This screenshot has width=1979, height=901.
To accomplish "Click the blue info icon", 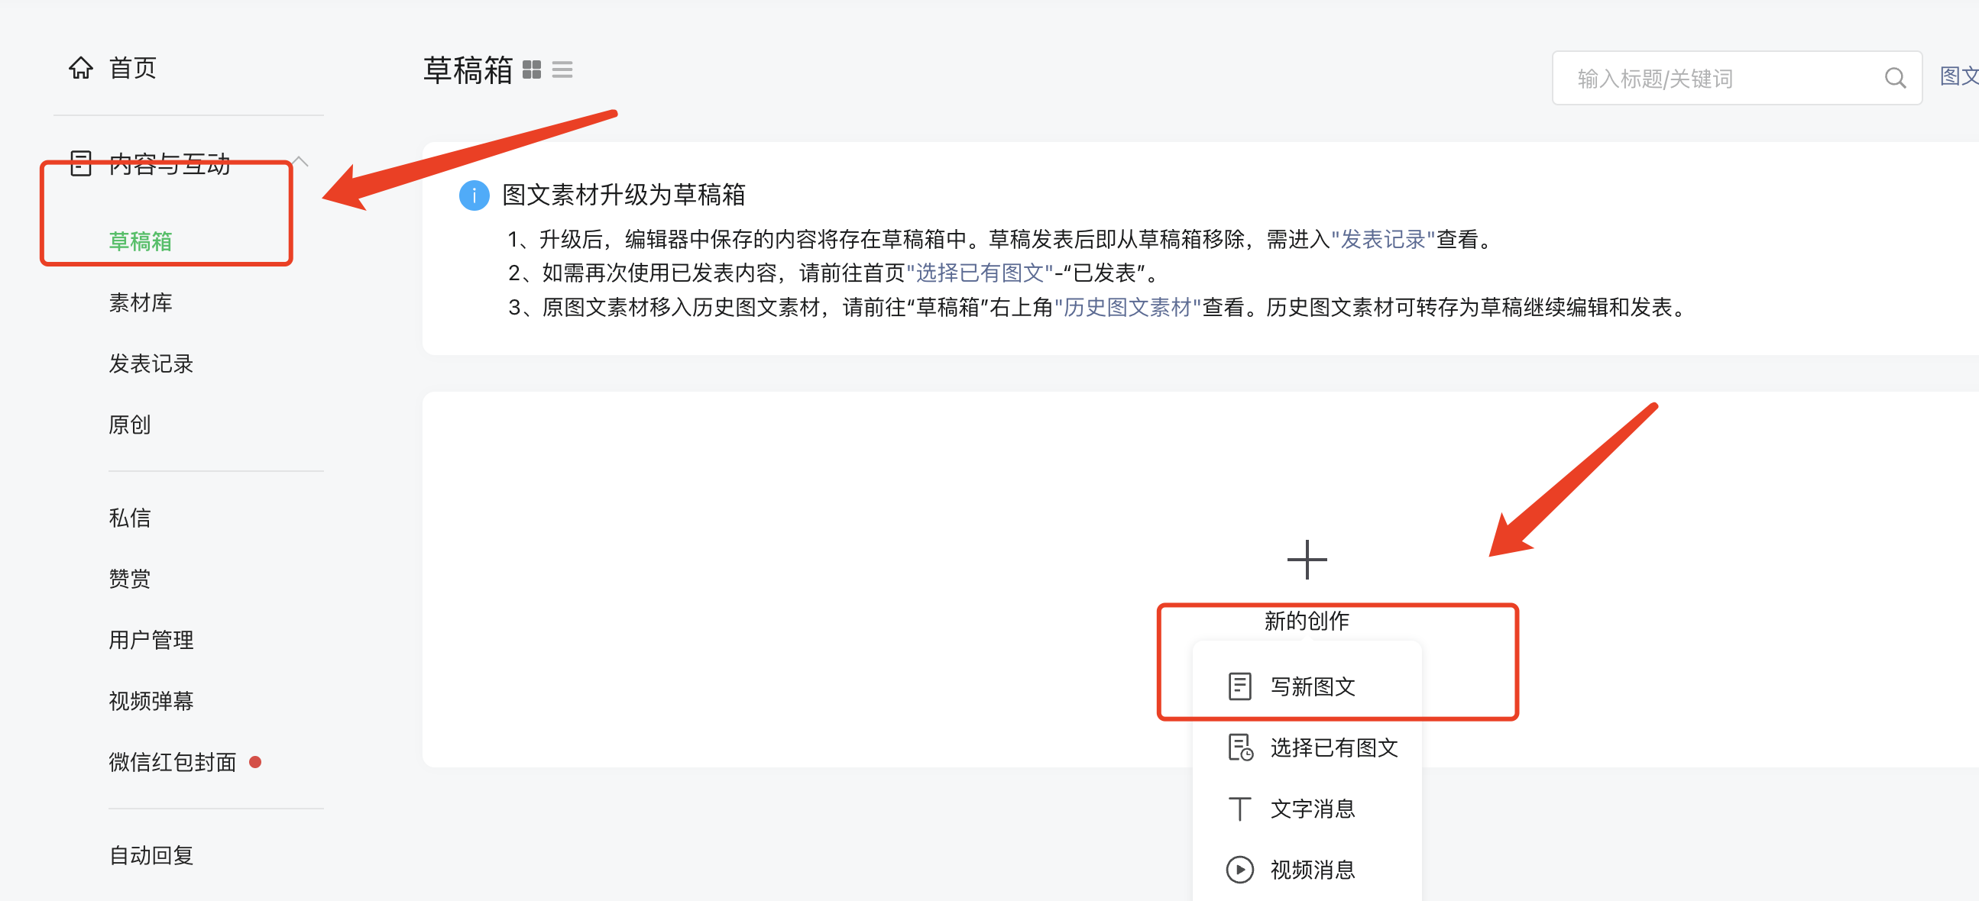I will [474, 195].
